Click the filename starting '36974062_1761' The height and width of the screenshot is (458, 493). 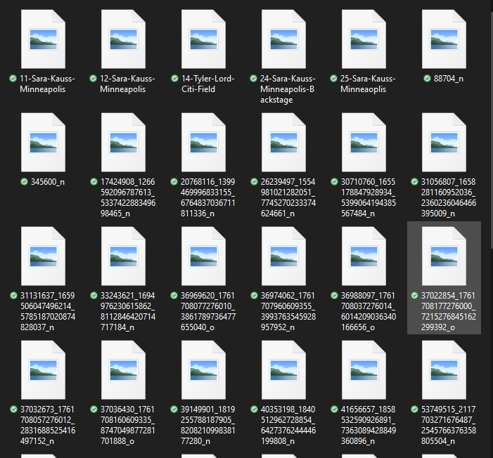(x=288, y=311)
